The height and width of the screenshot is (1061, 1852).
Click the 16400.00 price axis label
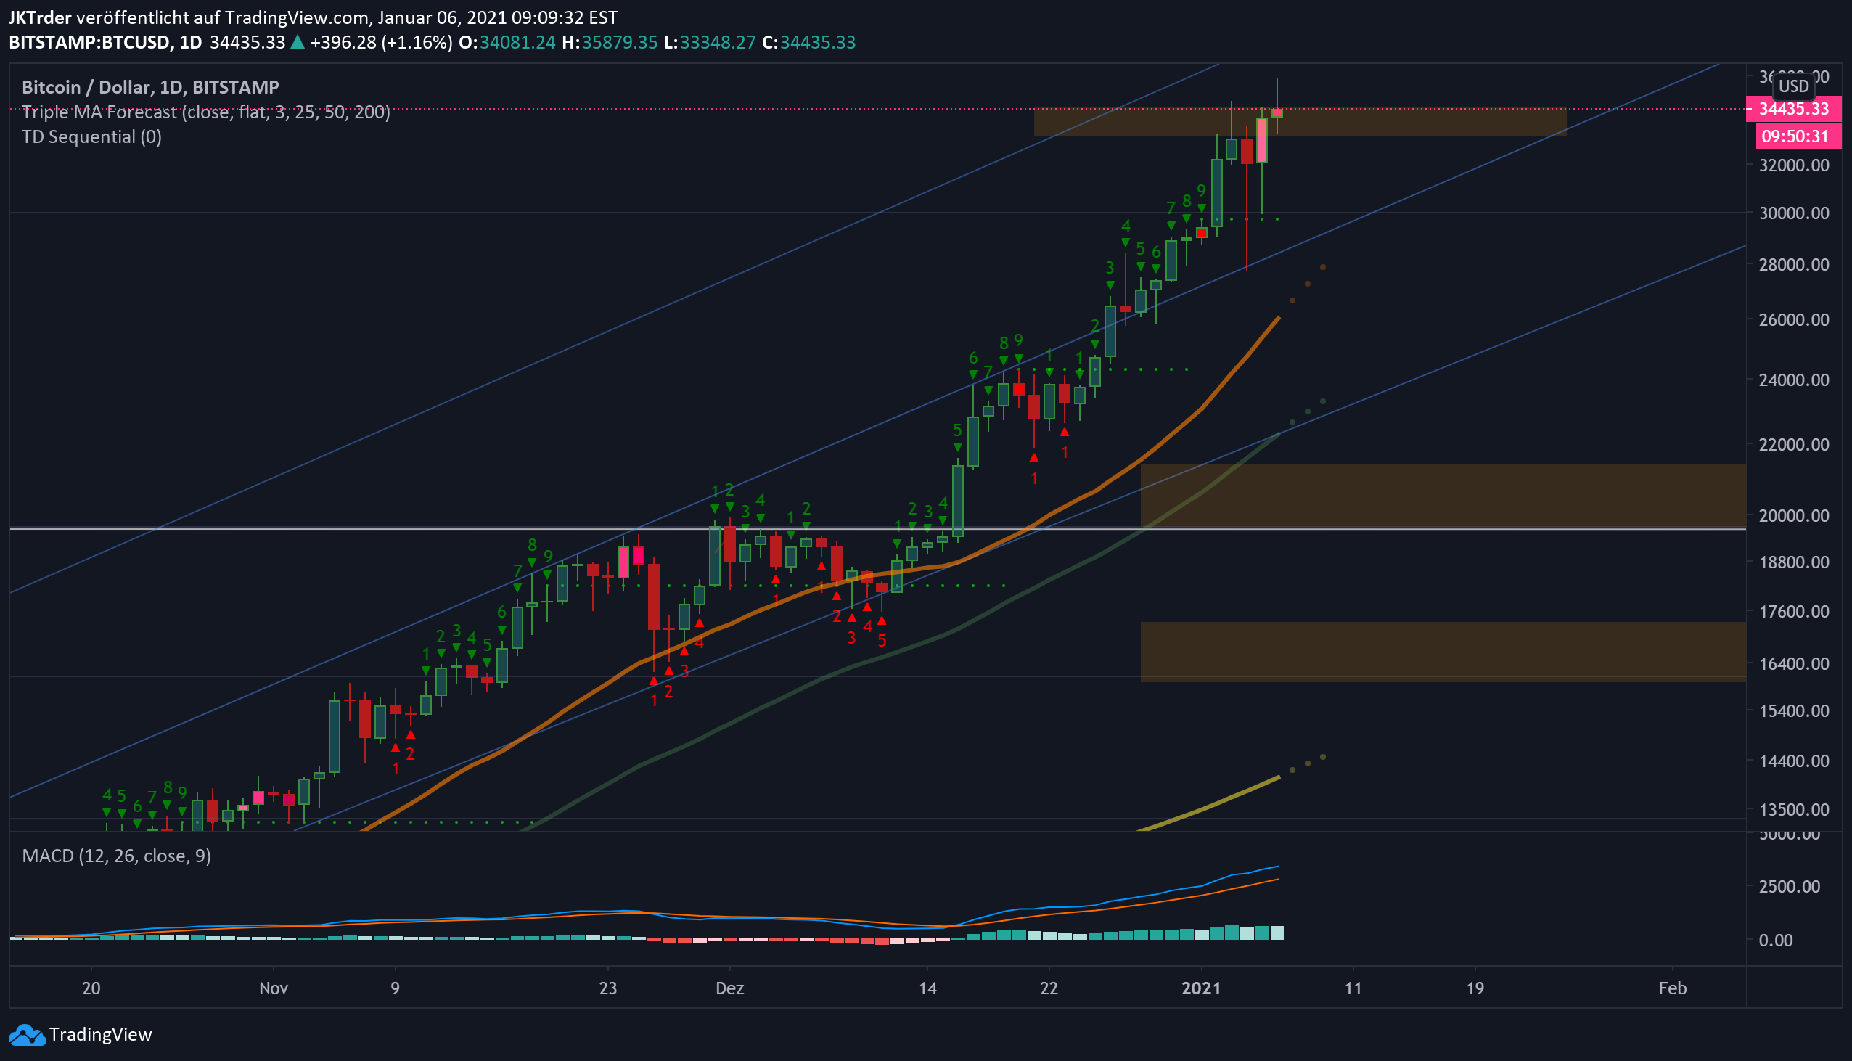[x=1793, y=664]
